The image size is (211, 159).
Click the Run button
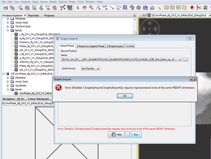tap(133, 135)
